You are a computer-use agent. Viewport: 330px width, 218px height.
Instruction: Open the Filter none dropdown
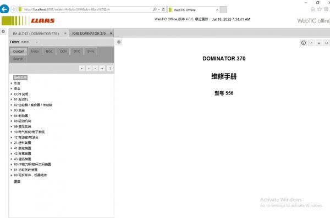pos(30,42)
